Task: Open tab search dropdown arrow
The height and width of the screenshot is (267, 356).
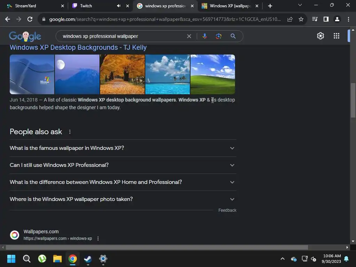Action: click(x=300, y=5)
